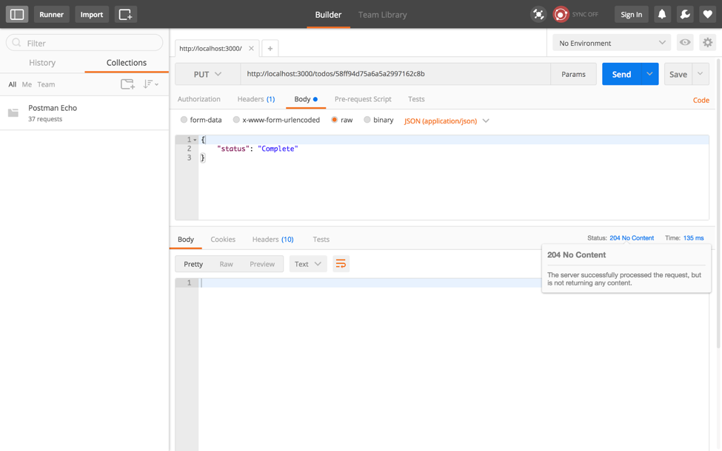Open the response Body tab
Image resolution: width=722 pixels, height=451 pixels.
click(186, 239)
